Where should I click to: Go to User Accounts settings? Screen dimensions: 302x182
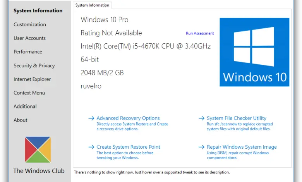point(29,38)
